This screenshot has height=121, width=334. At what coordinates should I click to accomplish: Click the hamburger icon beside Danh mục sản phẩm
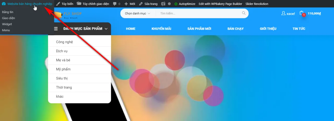[56, 29]
